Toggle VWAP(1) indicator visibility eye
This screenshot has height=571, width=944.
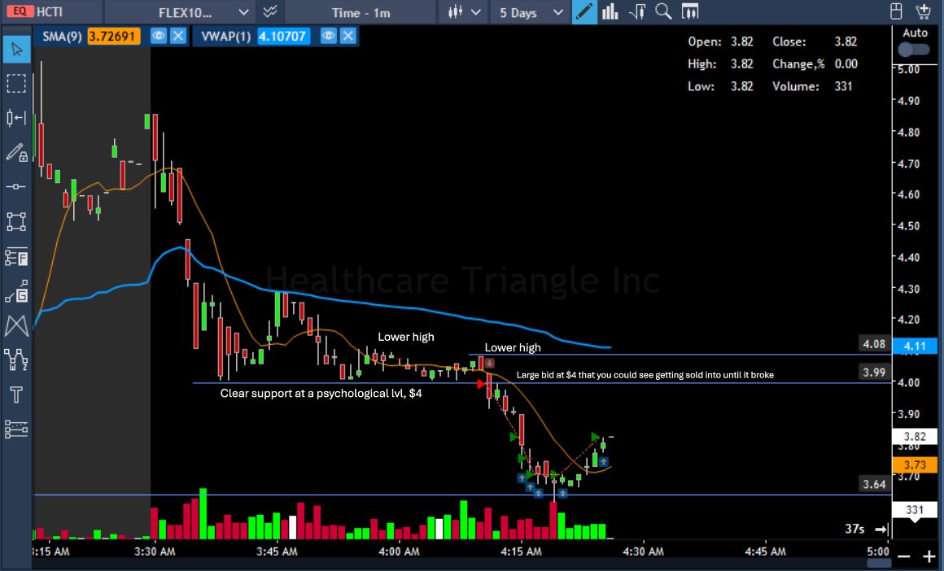click(x=328, y=36)
